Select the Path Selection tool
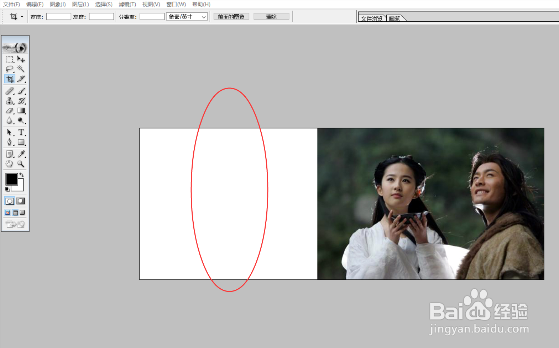 point(10,133)
